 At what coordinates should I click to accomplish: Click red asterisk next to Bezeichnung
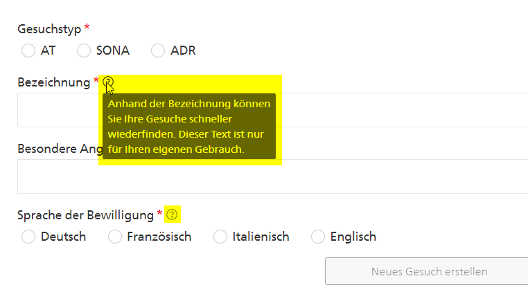[x=96, y=80]
